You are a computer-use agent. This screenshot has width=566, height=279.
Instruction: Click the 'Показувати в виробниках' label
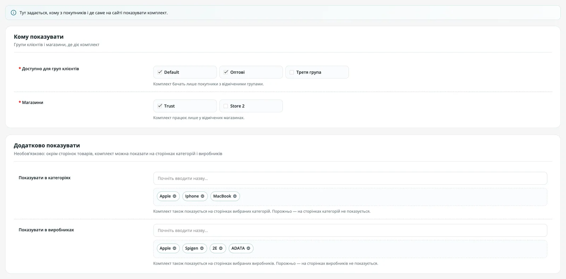(46, 230)
